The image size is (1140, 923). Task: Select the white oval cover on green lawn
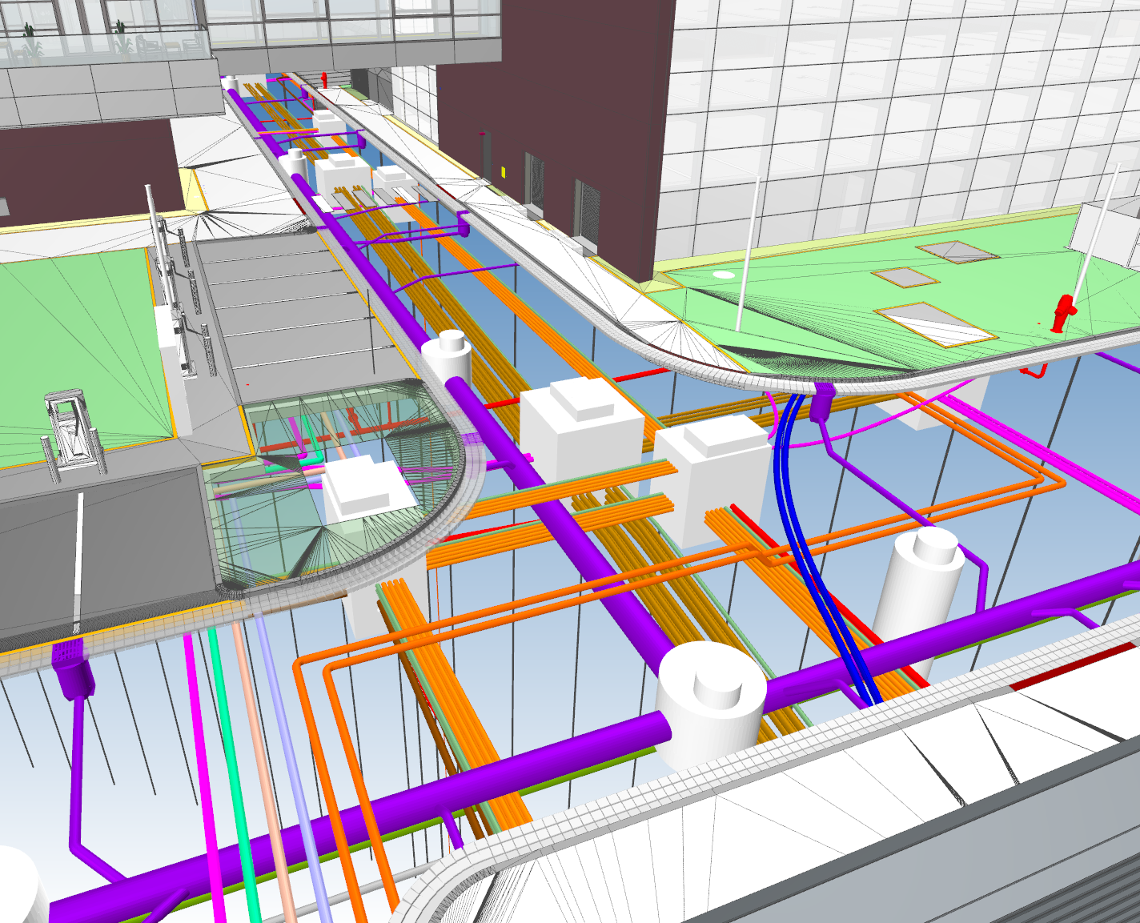pos(724,275)
